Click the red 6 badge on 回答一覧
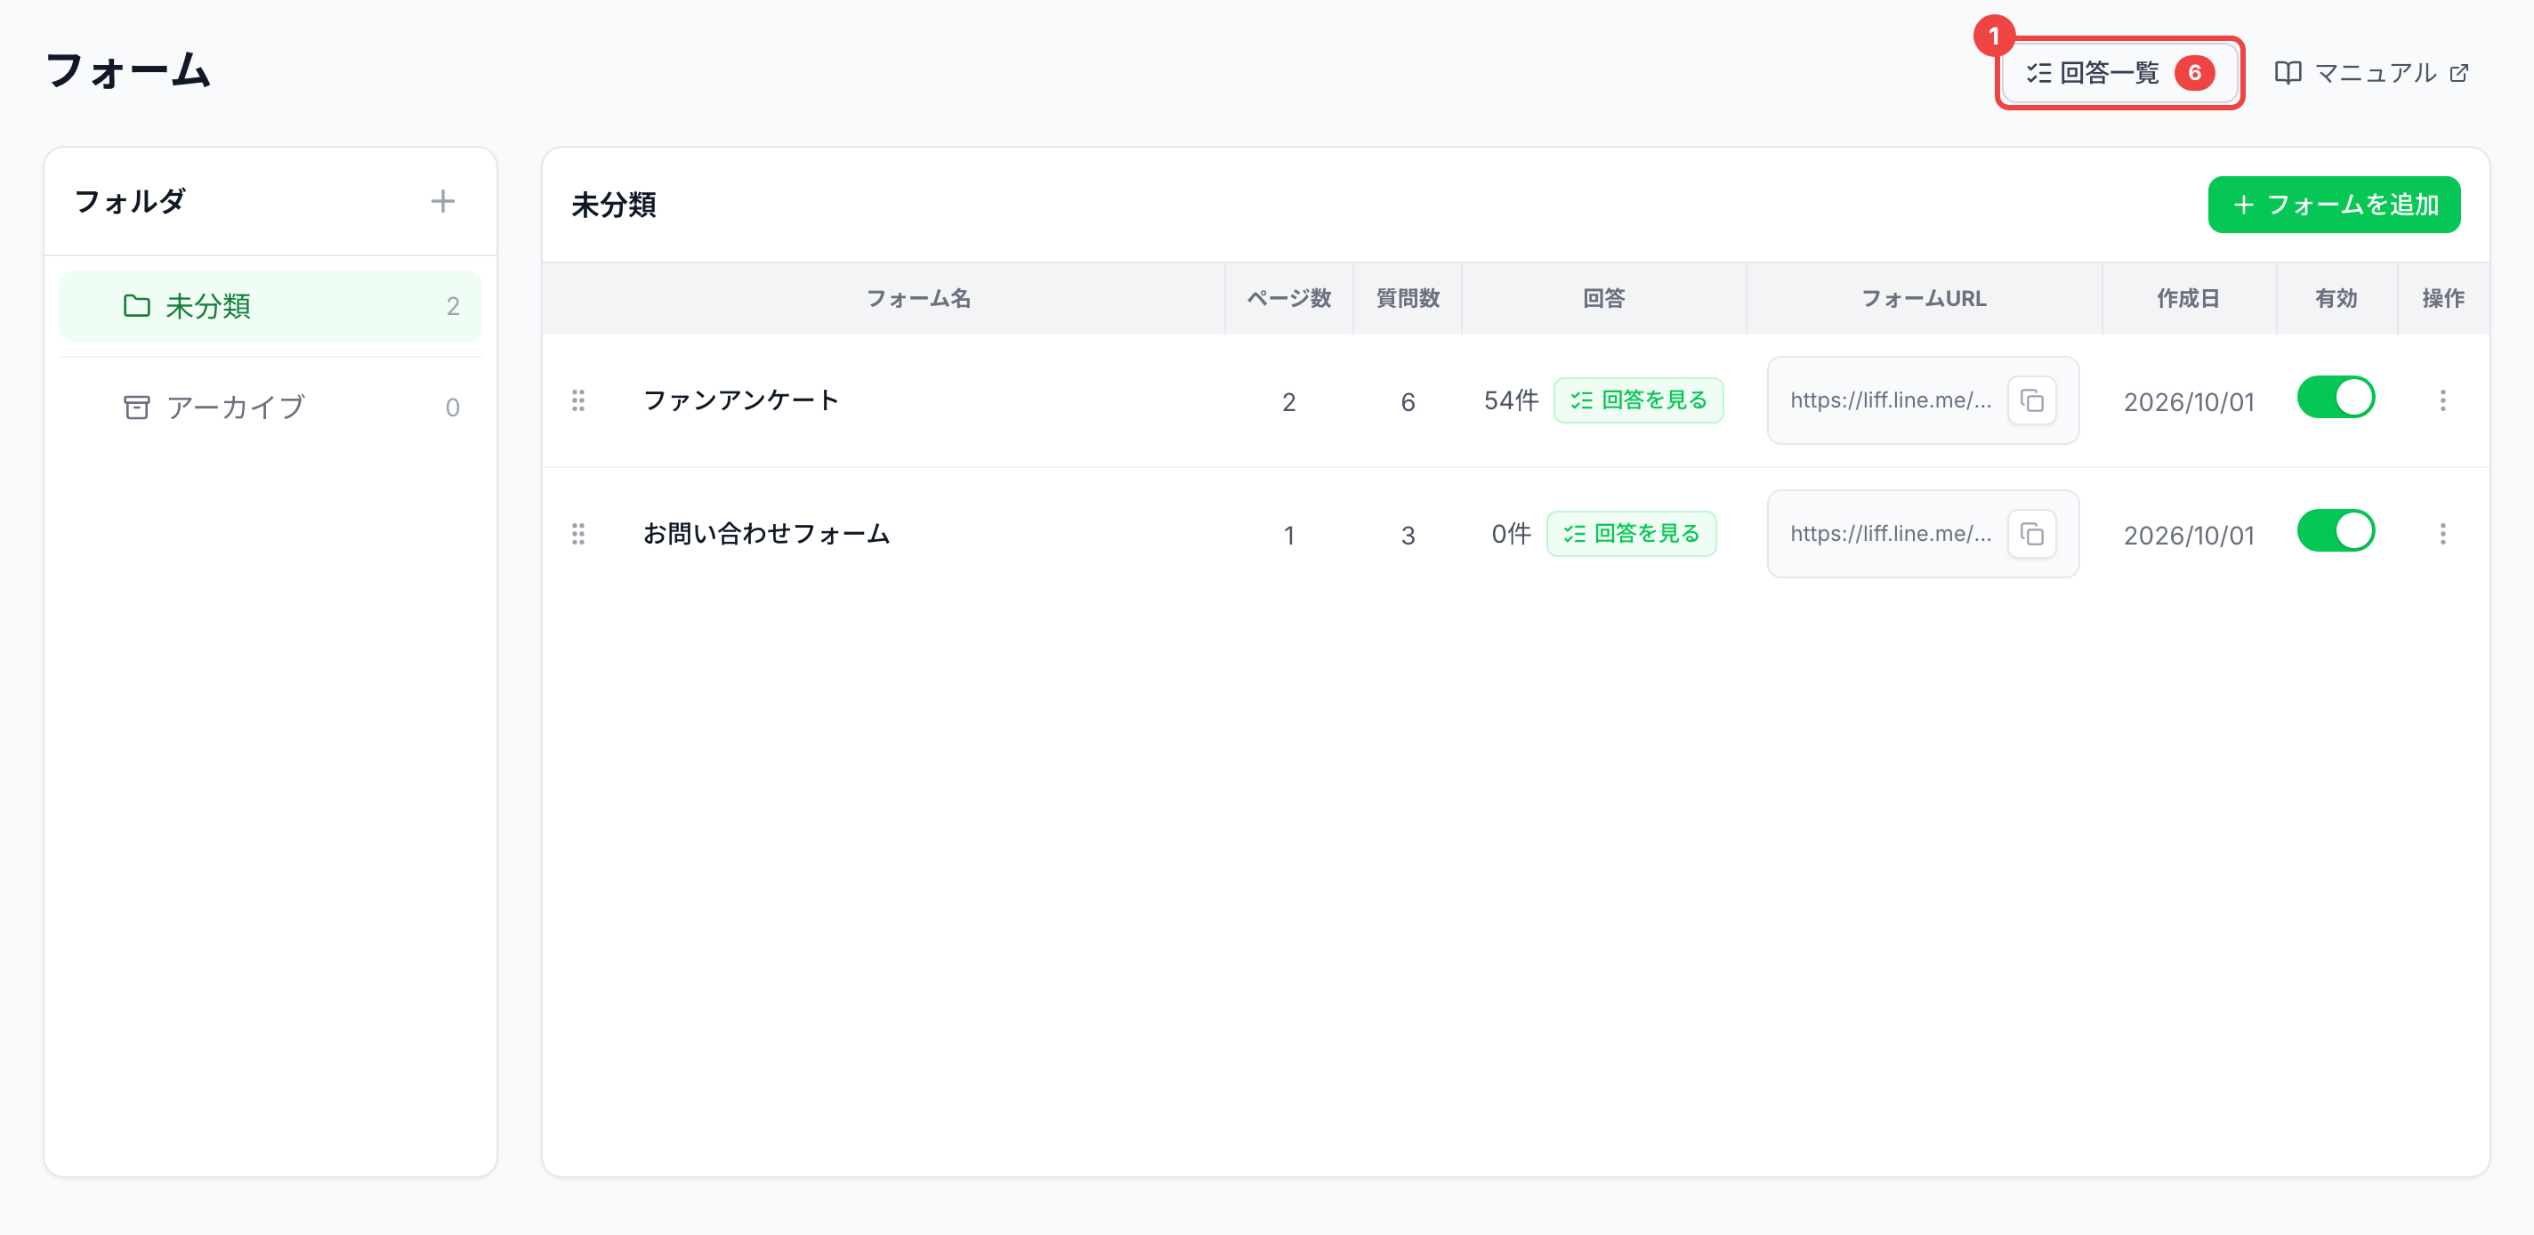The width and height of the screenshot is (2534, 1235). (2193, 73)
